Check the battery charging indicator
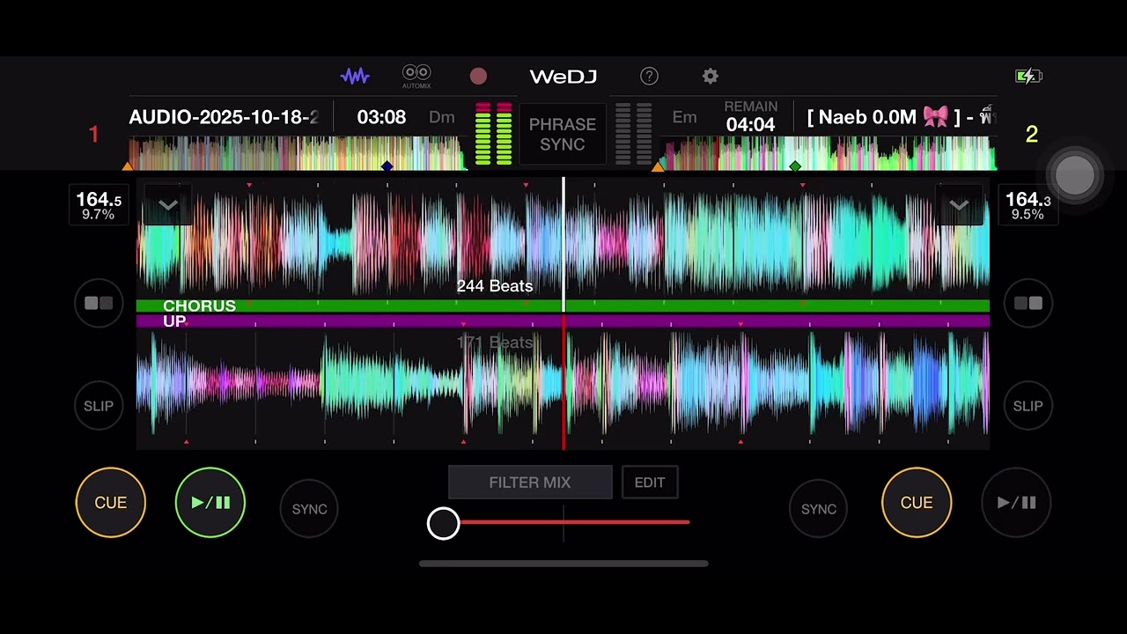The width and height of the screenshot is (1127, 634). click(x=1028, y=77)
